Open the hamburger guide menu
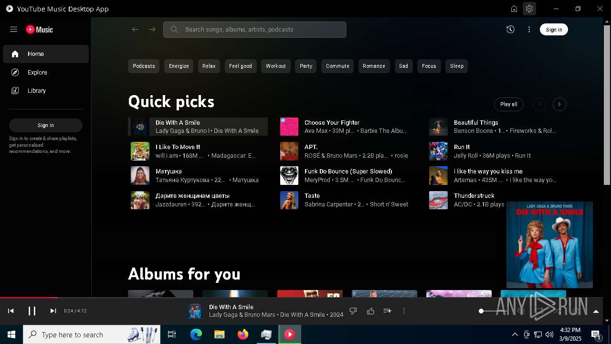 (x=13, y=30)
